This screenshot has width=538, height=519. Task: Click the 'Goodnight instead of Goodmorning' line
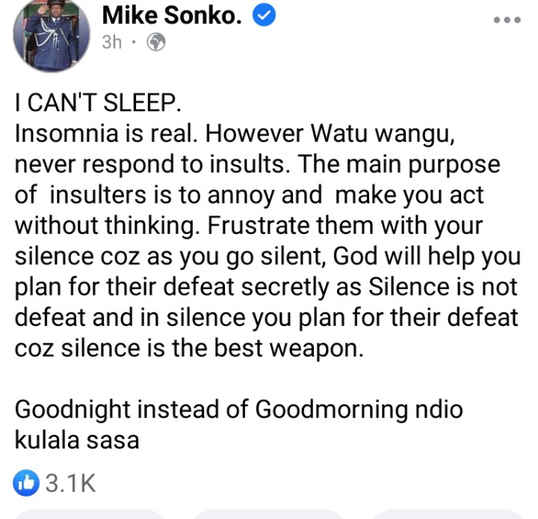213,410
